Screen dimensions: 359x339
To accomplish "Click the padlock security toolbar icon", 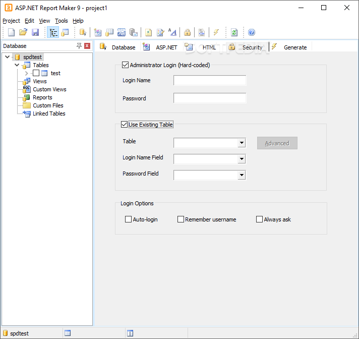I will [x=187, y=32].
